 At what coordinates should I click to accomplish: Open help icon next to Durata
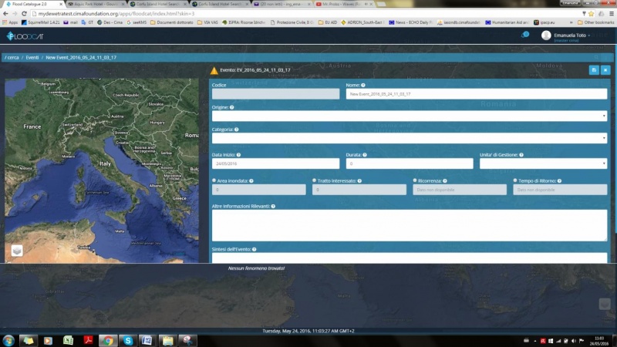365,155
